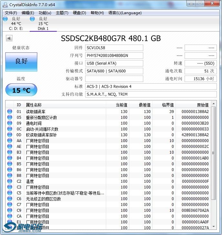Click the previous disk arrow button
This screenshot has width=222, height=235.
[9, 38]
